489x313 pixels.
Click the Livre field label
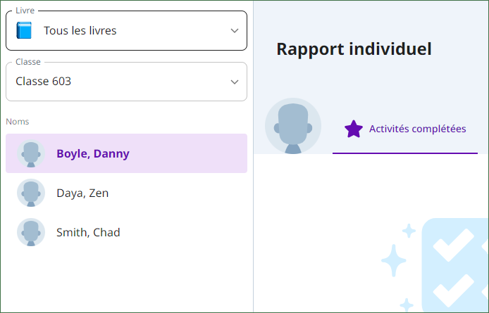[x=25, y=11]
